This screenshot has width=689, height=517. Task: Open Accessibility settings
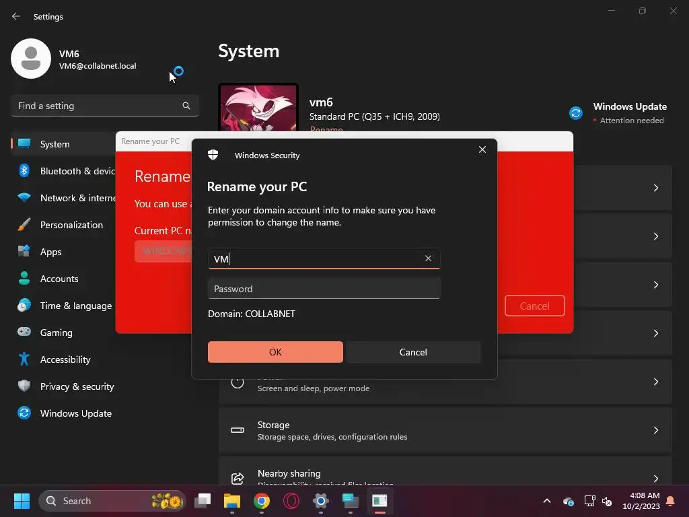[x=64, y=359]
